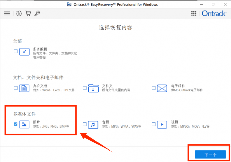Check the 视频 checkbox
The width and height of the screenshot is (231, 162).
(154, 124)
